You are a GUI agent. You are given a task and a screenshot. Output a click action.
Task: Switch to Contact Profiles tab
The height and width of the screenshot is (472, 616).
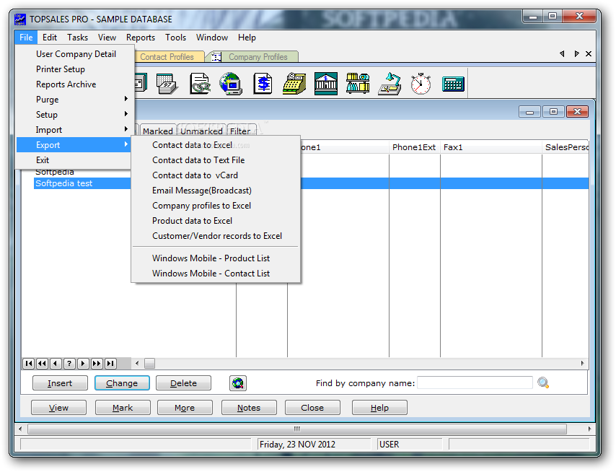point(169,57)
